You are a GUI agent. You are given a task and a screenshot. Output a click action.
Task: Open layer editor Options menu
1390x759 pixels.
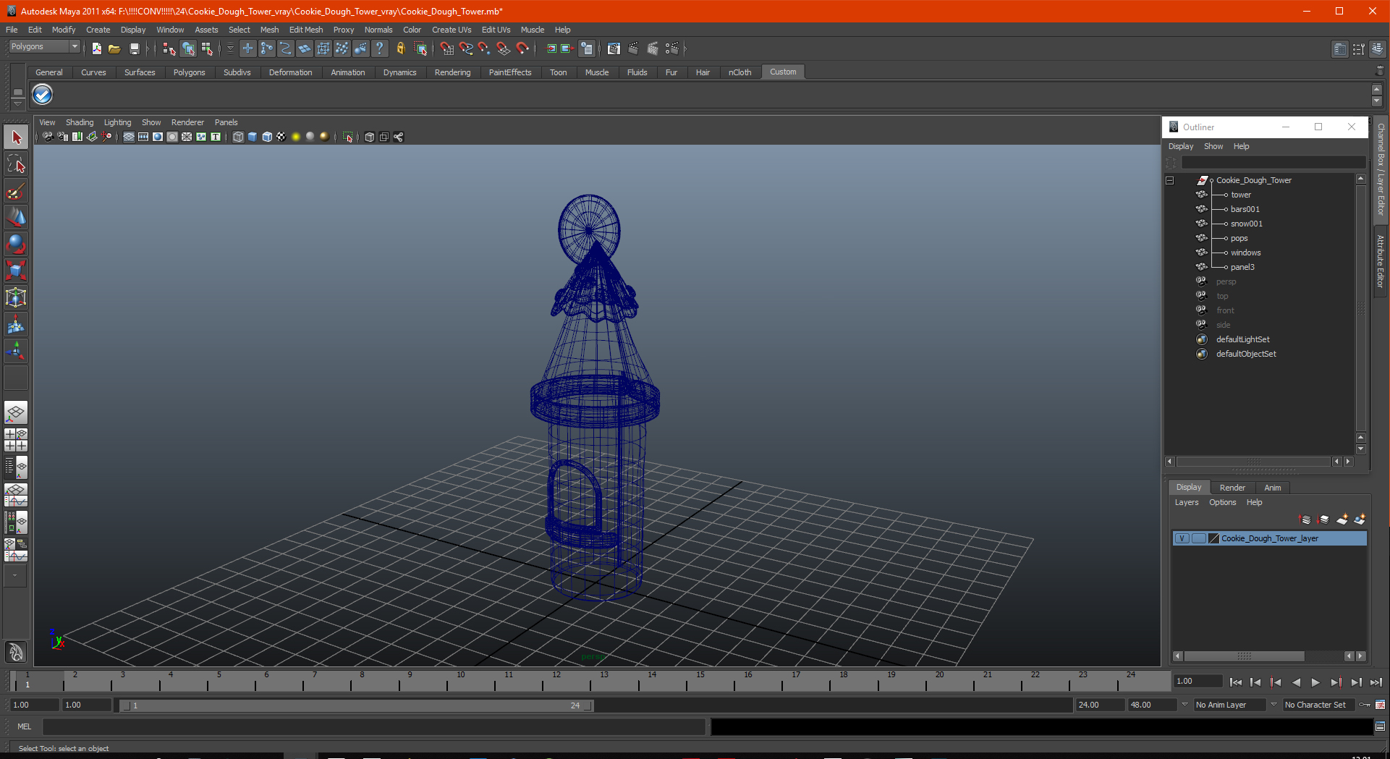coord(1222,502)
